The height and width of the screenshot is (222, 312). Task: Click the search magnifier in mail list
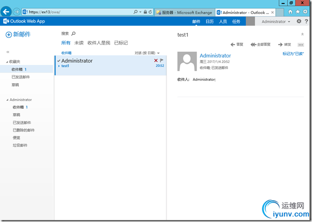(74, 33)
